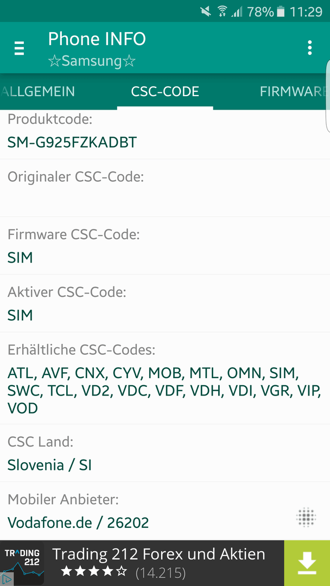The height and width of the screenshot is (586, 330).
Task: Tap the empty Originaler CSC-Code row
Action: coord(165,188)
